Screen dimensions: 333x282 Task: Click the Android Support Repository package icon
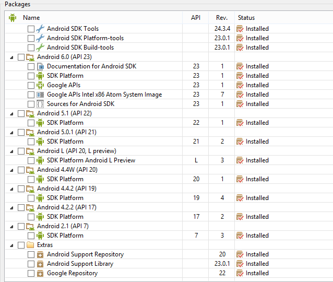pyautogui.click(x=40, y=254)
